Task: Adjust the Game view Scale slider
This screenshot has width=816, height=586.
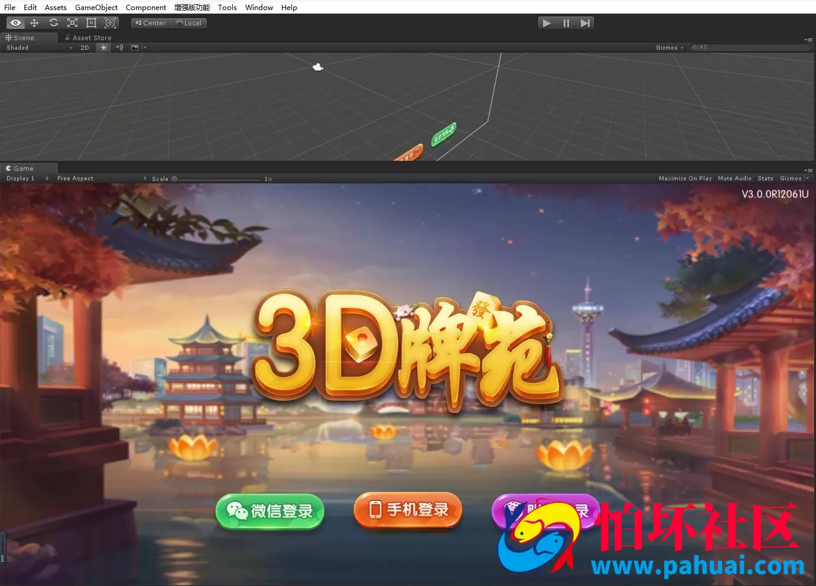Action: [217, 179]
